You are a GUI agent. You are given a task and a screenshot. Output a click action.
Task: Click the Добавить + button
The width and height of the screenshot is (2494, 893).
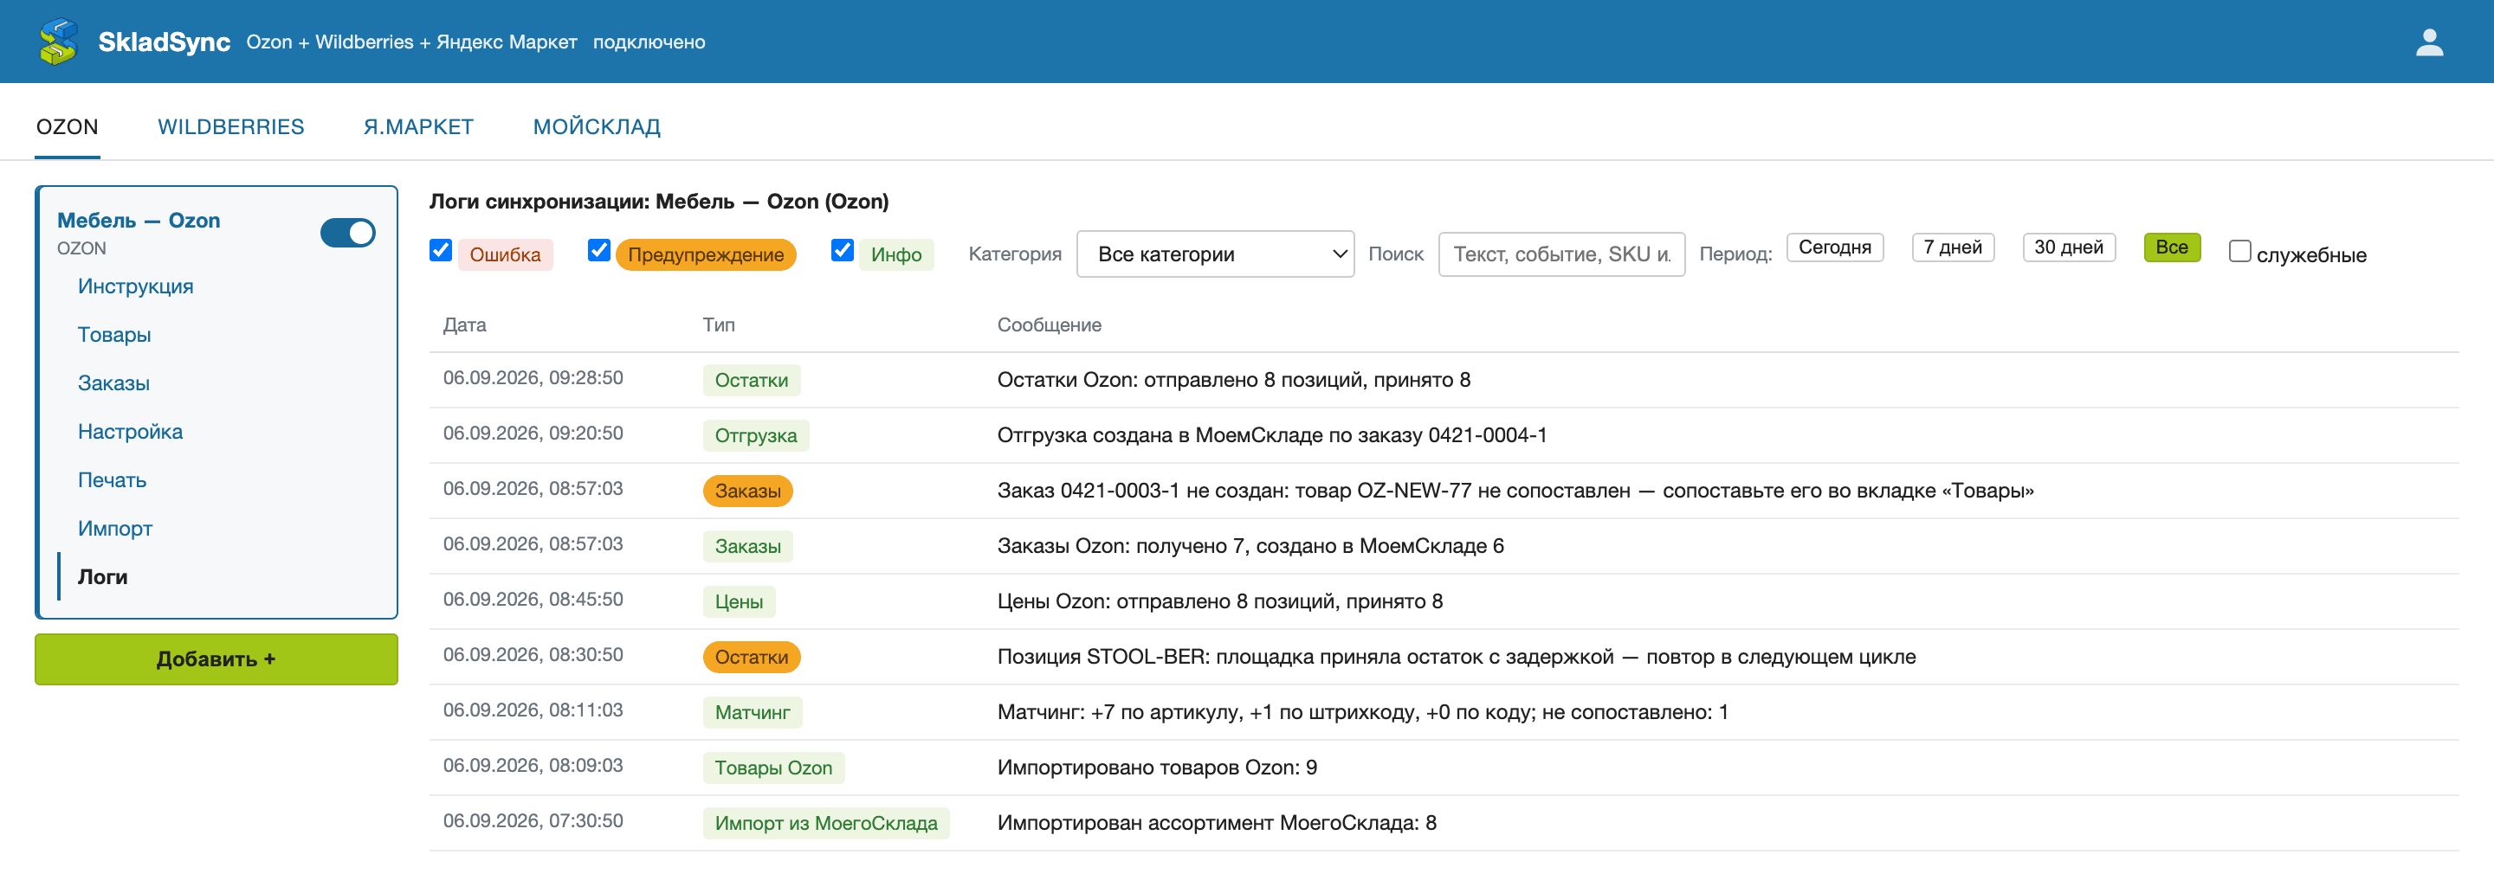(x=216, y=659)
